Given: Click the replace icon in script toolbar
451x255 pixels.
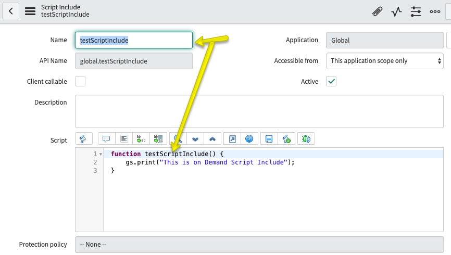Looking at the screenshot, I should pos(141,139).
